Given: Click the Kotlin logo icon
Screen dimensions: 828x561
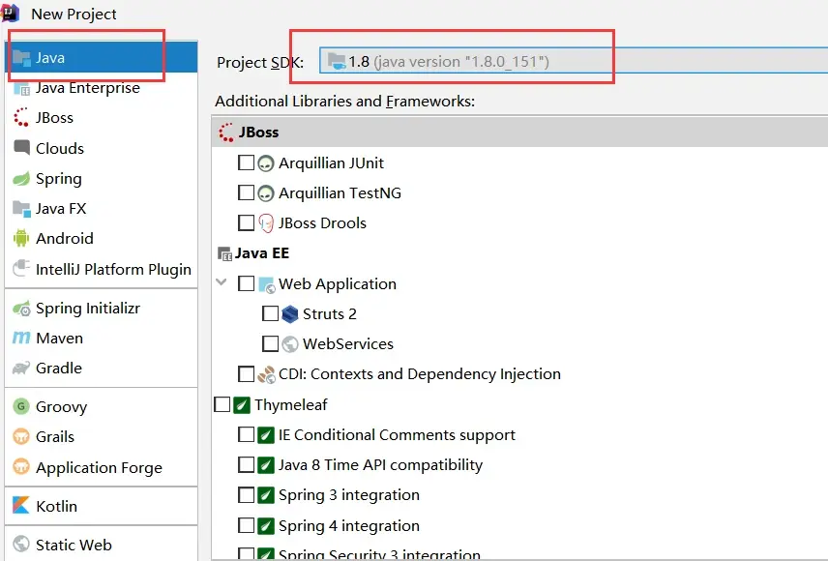Looking at the screenshot, I should (21, 505).
